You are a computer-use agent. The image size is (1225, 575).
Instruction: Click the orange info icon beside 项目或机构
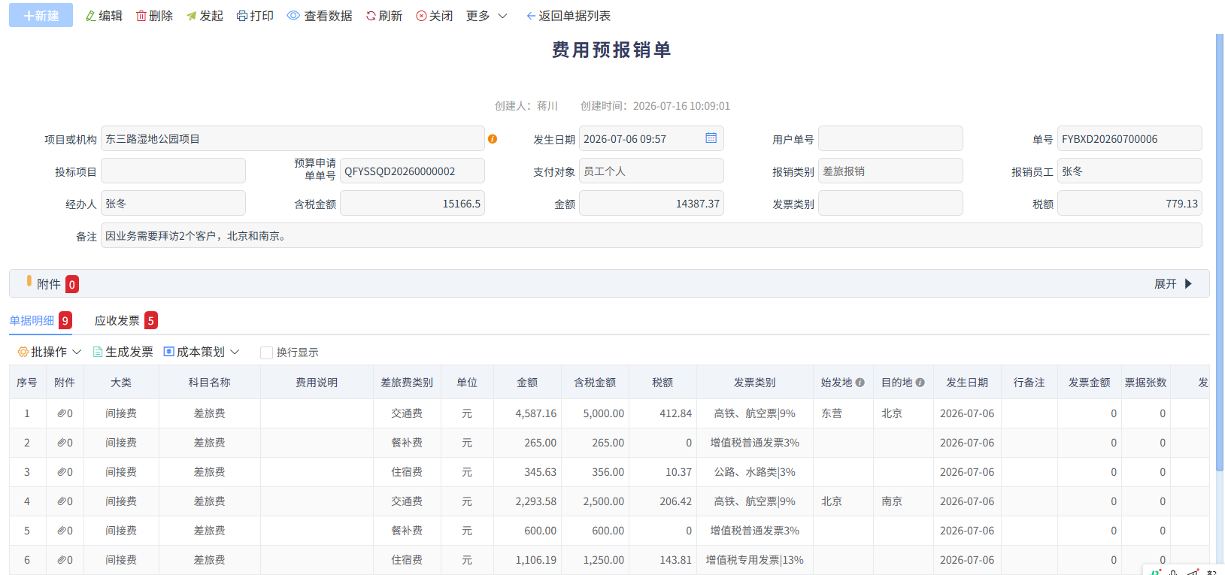(x=493, y=139)
